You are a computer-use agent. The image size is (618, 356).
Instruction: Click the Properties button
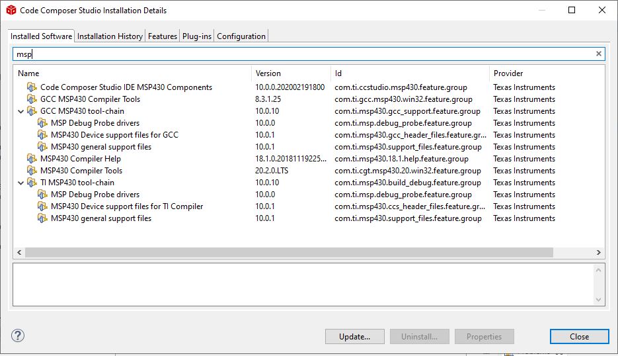coord(484,337)
